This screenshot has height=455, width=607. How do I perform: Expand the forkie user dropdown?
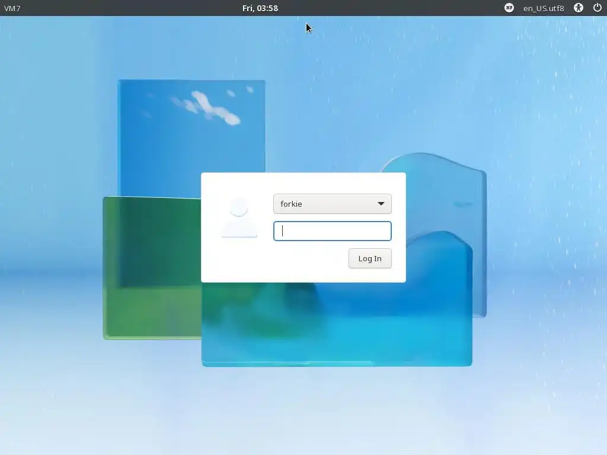[332, 204]
